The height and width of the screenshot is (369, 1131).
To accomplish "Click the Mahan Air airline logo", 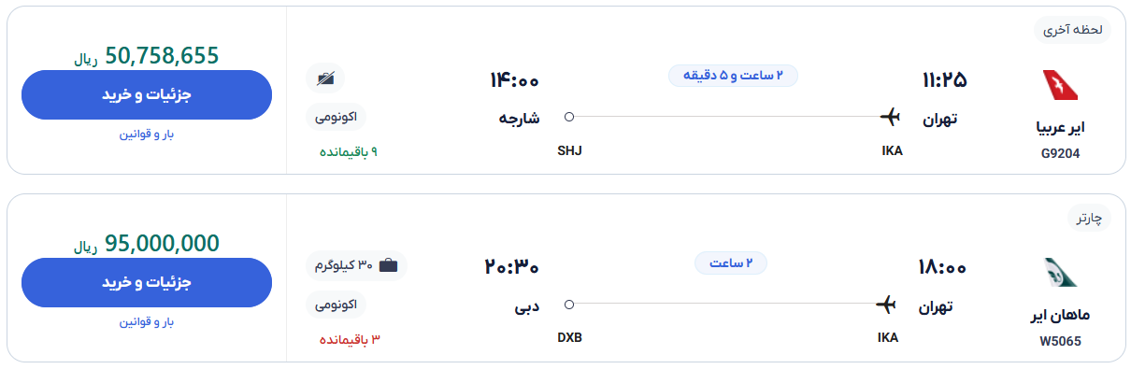I will click(x=1060, y=272).
